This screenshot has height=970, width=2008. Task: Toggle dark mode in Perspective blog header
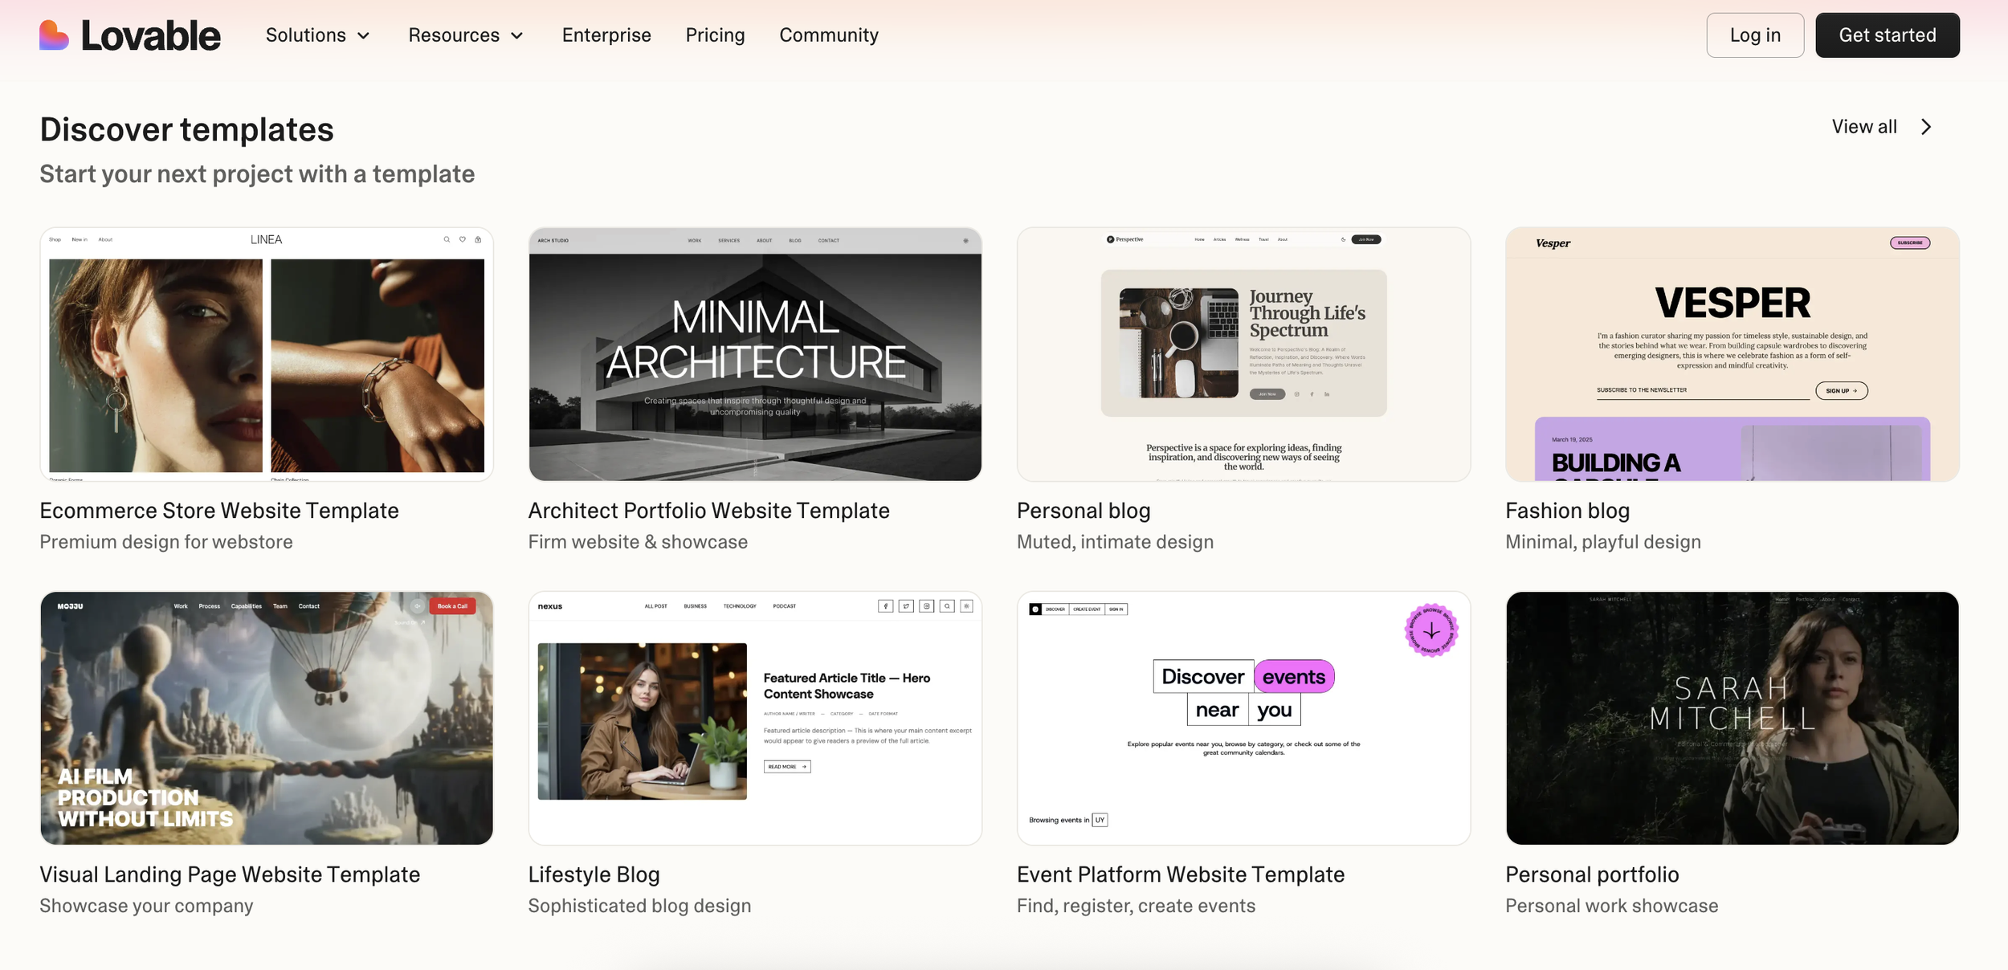tap(1344, 238)
